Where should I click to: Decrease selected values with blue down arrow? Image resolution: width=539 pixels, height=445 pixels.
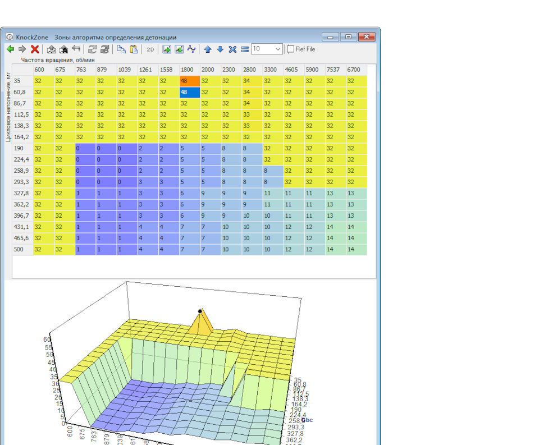tap(220, 49)
